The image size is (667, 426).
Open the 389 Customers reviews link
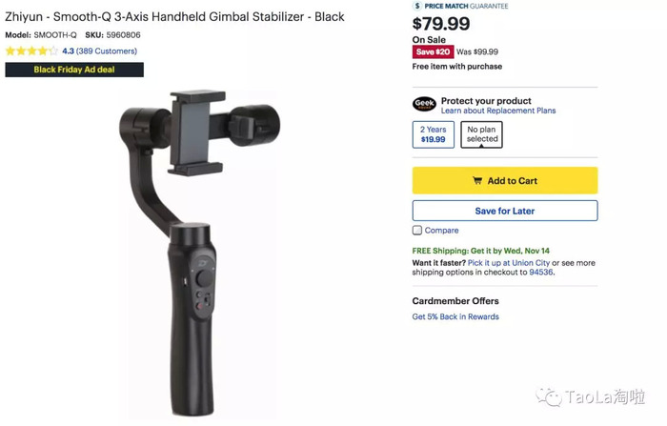tap(107, 51)
